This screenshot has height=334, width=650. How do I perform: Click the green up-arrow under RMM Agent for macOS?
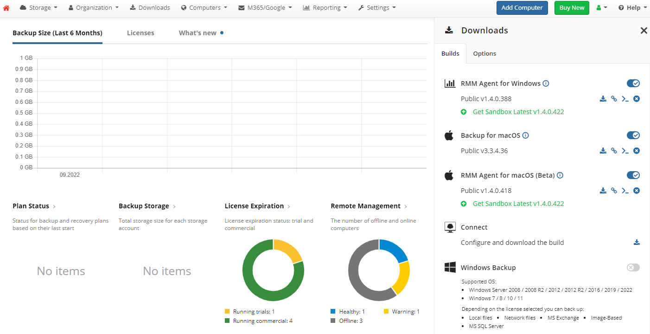click(x=464, y=204)
